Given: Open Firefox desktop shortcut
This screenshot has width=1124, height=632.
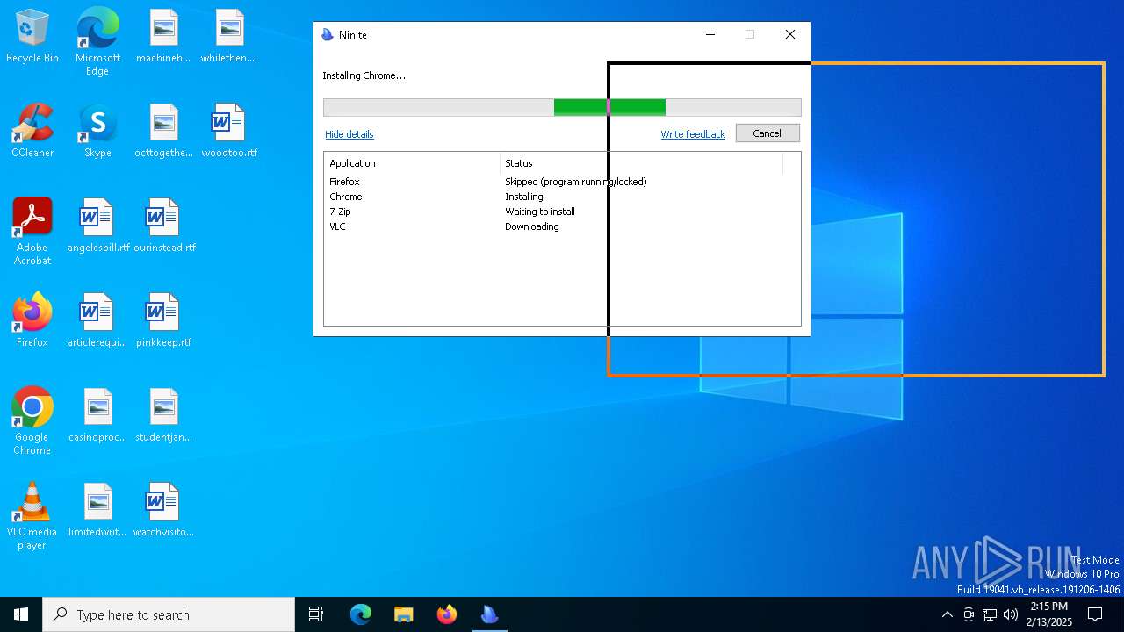Looking at the screenshot, I should (32, 320).
